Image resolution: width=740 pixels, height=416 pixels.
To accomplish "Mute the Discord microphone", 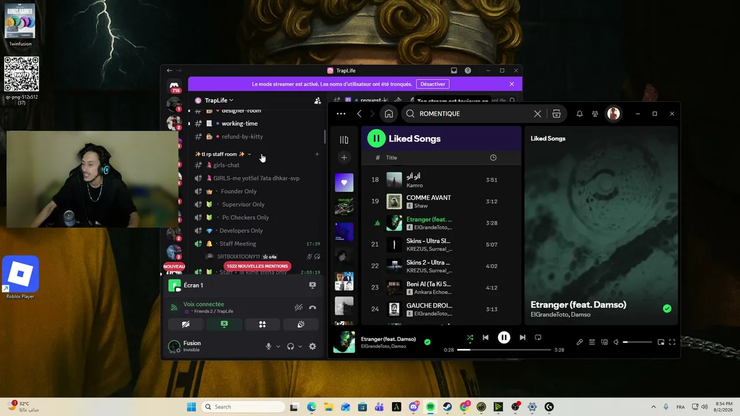I will (x=268, y=347).
